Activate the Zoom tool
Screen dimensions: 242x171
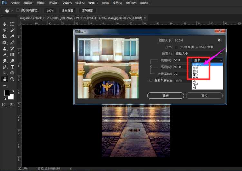[12, 79]
